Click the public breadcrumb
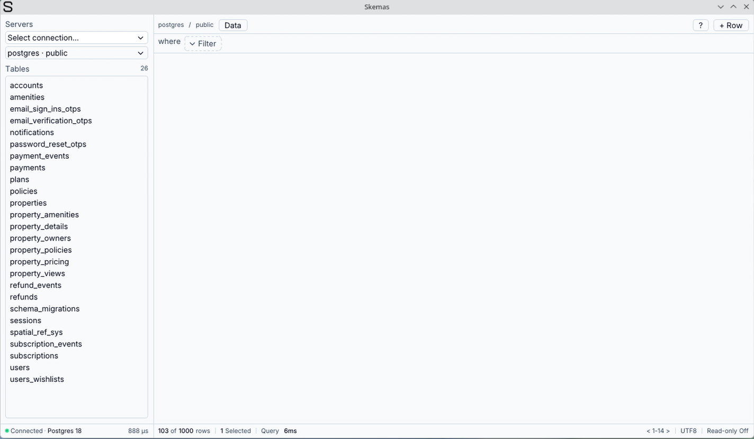Screen dimensions: 754x439 pos(204,25)
